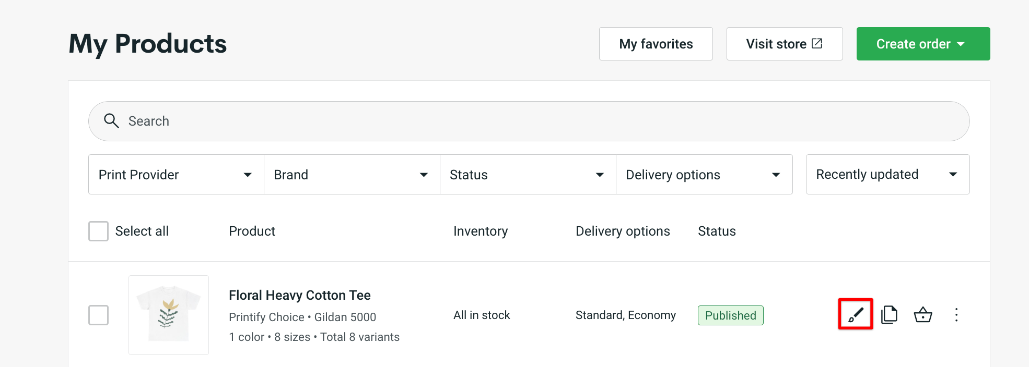The height and width of the screenshot is (367, 1029).
Task: Click the My favorites button
Action: [656, 44]
